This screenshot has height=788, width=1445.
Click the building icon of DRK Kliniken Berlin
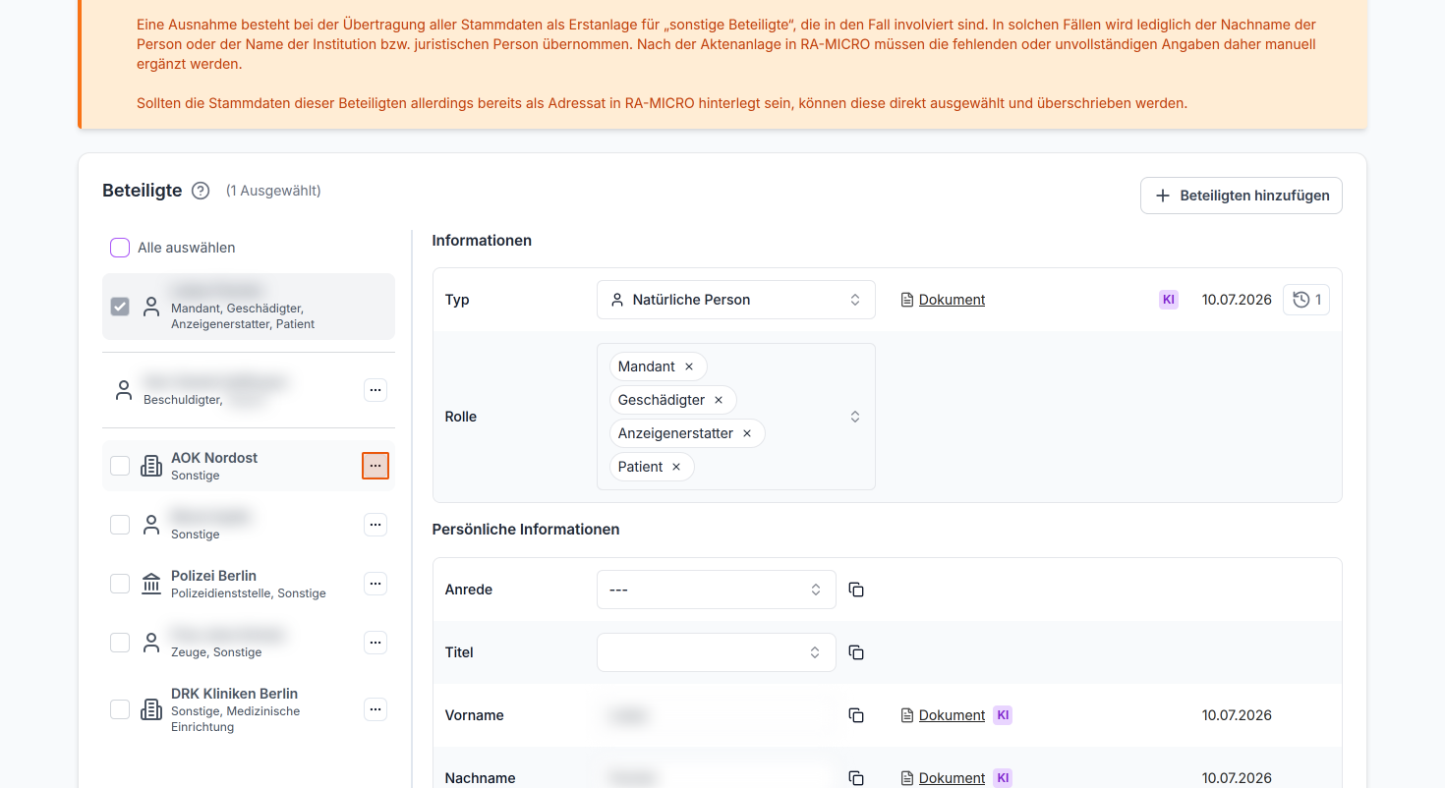coord(151,709)
